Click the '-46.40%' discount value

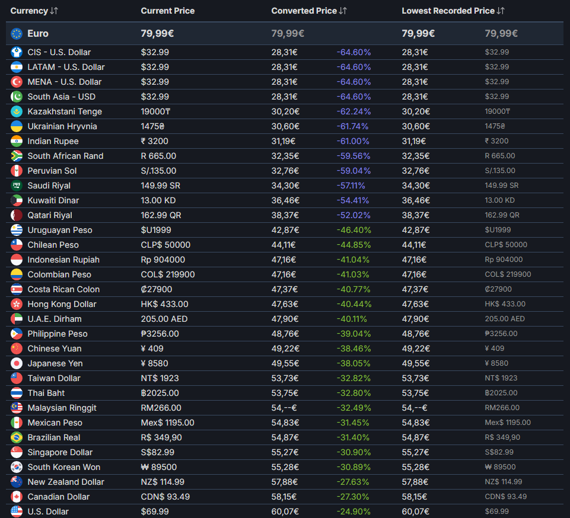point(354,230)
